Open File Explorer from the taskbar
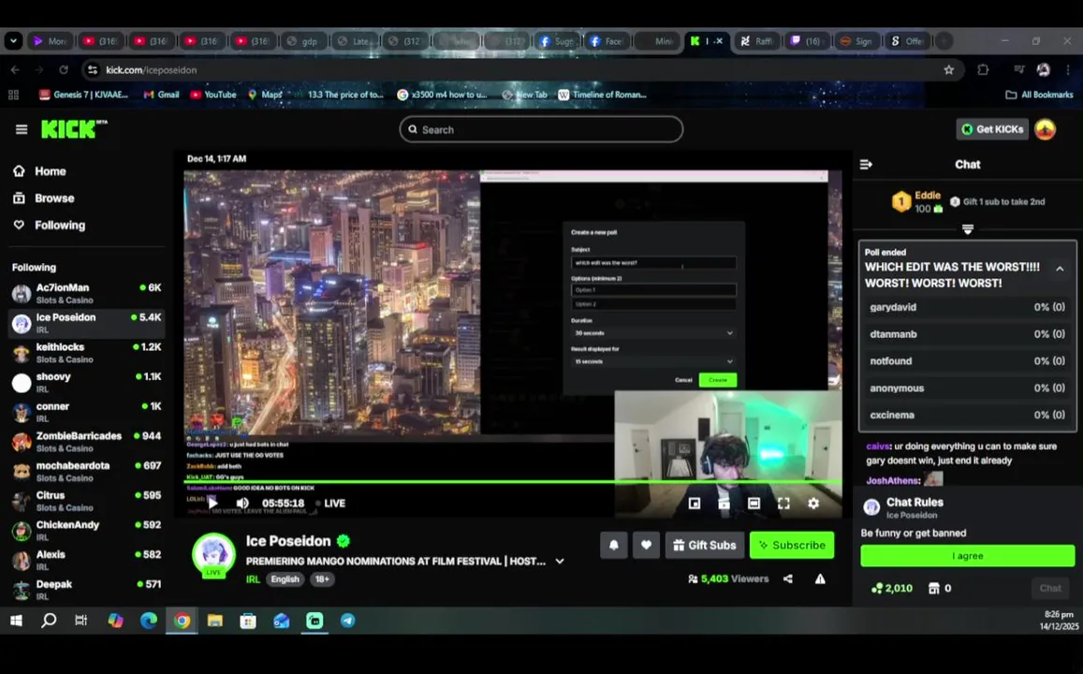 (x=214, y=621)
